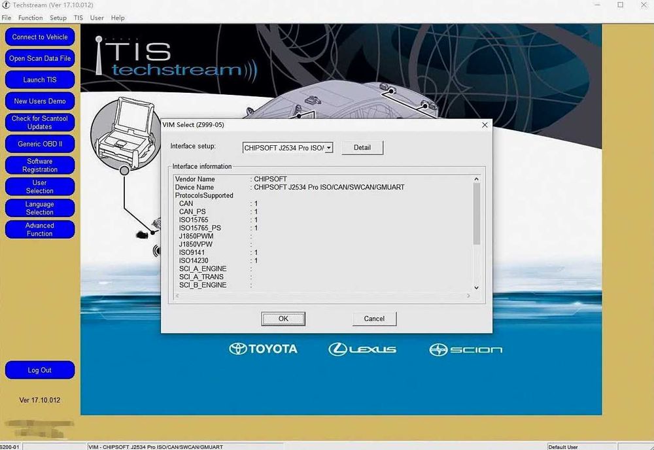The image size is (654, 450).
Task: Click scroll up arrow in interface information
Action: coord(476,179)
